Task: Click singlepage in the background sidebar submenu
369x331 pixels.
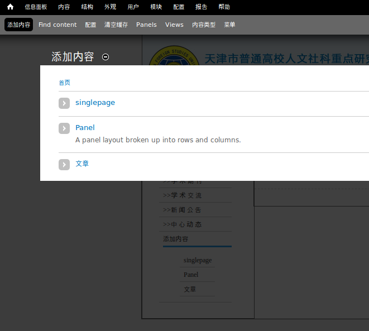Action: point(198,260)
